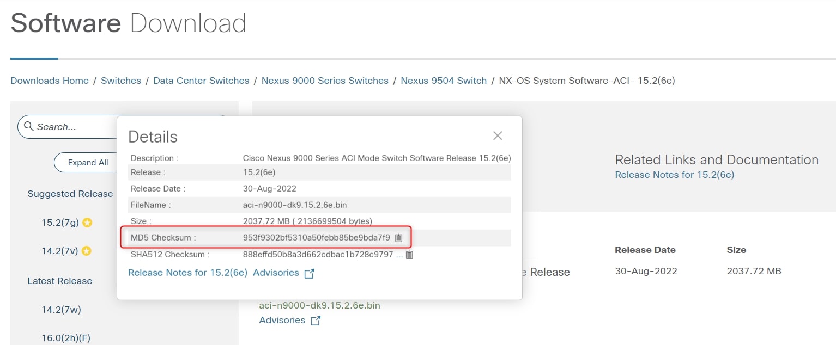Click the external link icon below the file name
Screen dimensions: 836x345
315,321
